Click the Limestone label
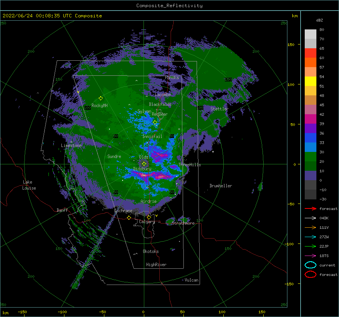 (71, 145)
